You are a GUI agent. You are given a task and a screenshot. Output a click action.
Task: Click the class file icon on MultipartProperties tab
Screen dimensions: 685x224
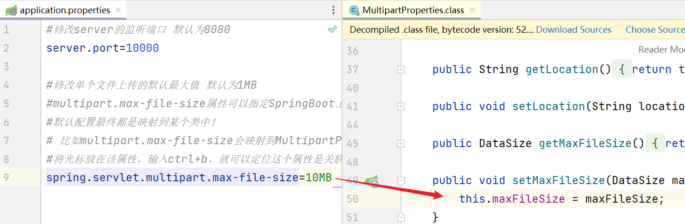click(x=354, y=10)
